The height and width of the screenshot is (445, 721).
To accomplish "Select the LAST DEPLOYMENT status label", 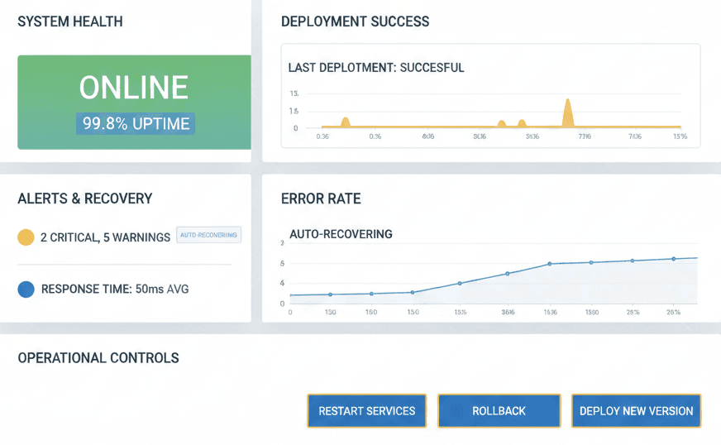I will (375, 68).
